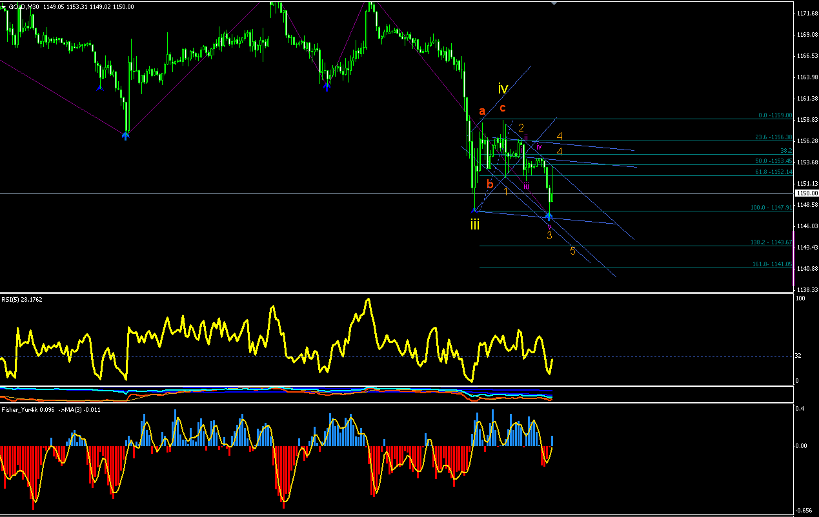Click the orange 3 wave label
Screen dimensions: 819x517
[x=549, y=236]
